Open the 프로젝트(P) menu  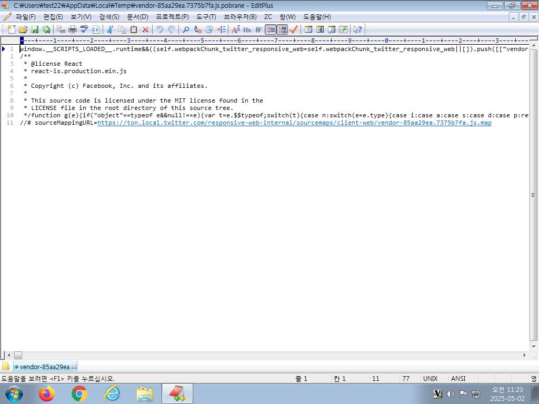[172, 17]
